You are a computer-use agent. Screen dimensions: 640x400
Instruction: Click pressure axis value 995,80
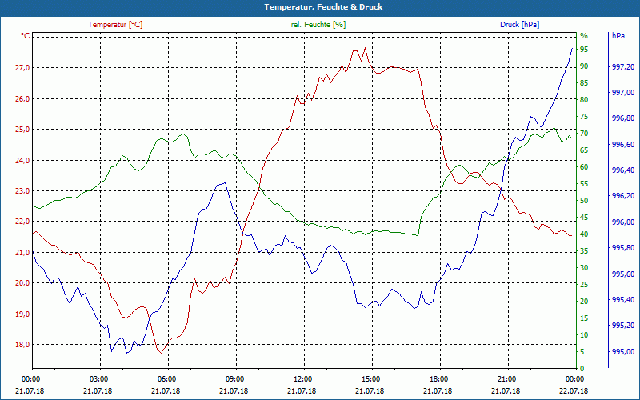pyautogui.click(x=624, y=248)
